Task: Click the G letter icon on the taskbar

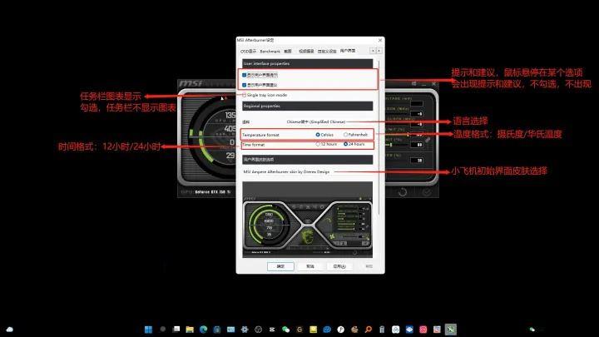Action: pyautogui.click(x=299, y=330)
